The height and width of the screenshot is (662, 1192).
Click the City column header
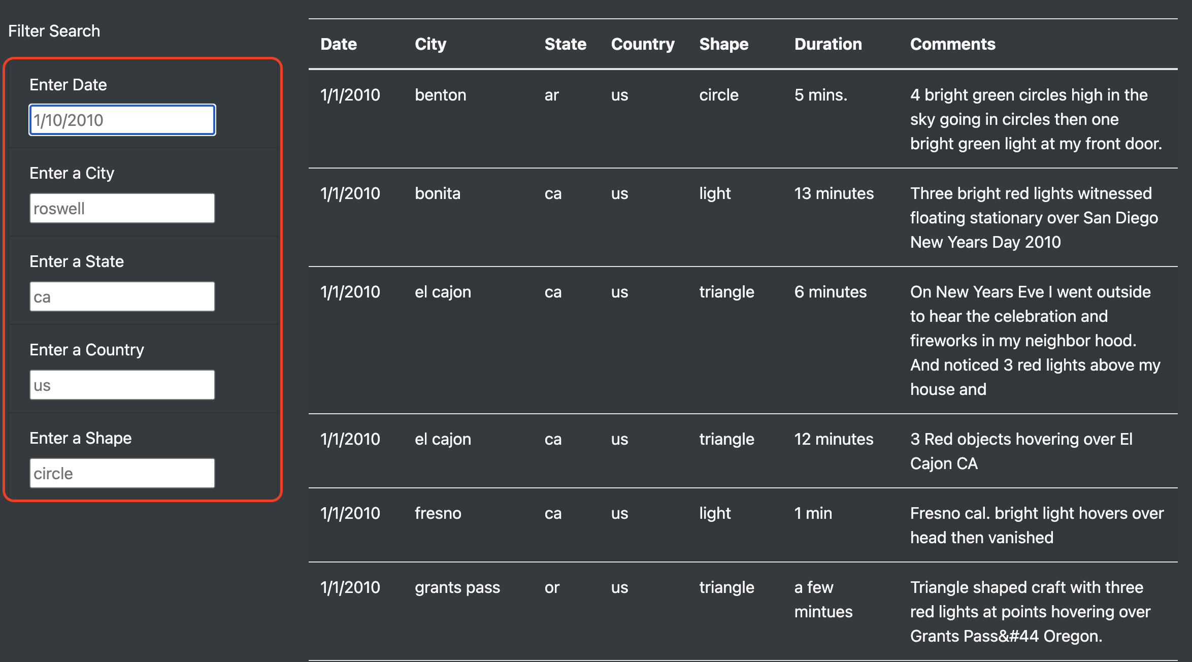pyautogui.click(x=431, y=44)
